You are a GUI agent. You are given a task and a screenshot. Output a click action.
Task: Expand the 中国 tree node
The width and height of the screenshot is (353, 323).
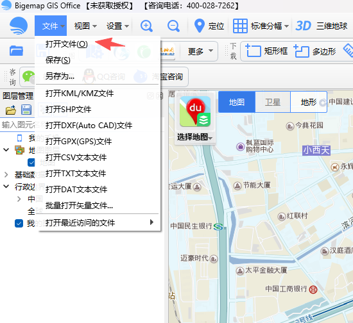click(x=19, y=199)
